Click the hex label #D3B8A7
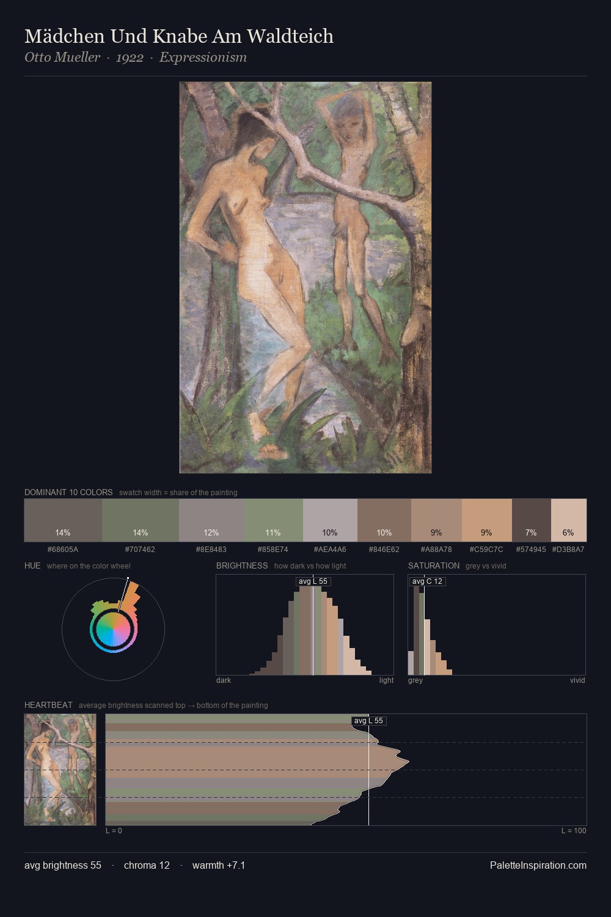 point(568,550)
